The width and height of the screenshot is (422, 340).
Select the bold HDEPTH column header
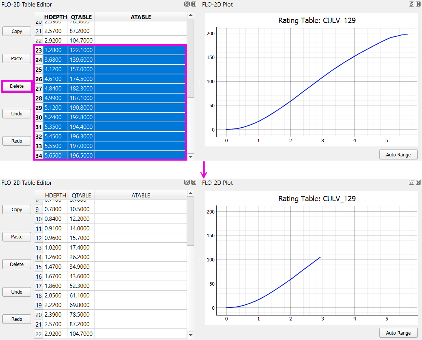[x=56, y=17]
